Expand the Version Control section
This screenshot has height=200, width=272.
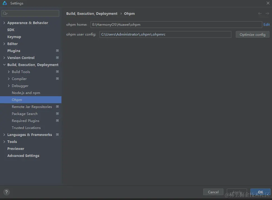click(x=4, y=58)
